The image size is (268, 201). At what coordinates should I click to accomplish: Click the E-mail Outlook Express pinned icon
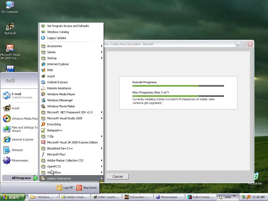[x=7, y=95]
